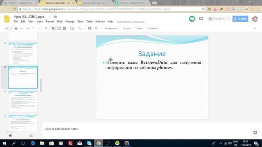Click the print icon in toolbar
Image resolution: width=262 pixels, height=147 pixels.
coord(16,28)
